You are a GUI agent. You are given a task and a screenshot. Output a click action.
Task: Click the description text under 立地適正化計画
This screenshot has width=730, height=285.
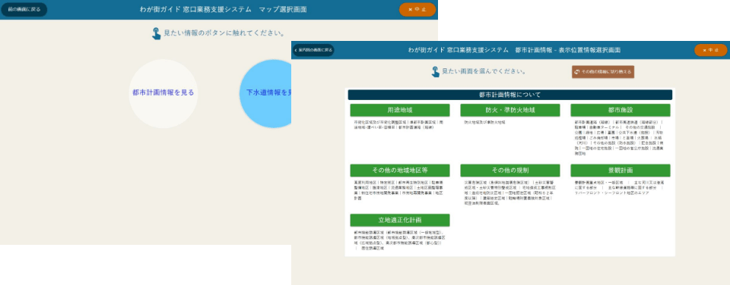tap(398, 240)
